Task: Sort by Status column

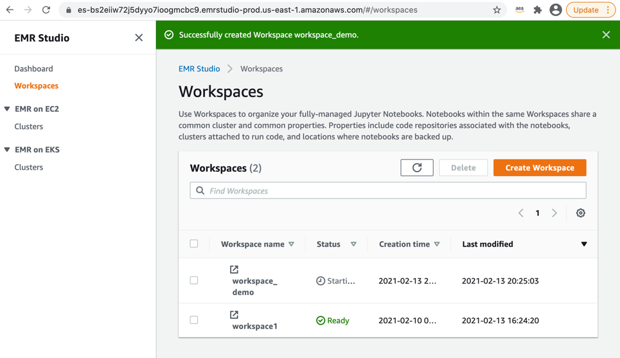Action: tap(337, 244)
